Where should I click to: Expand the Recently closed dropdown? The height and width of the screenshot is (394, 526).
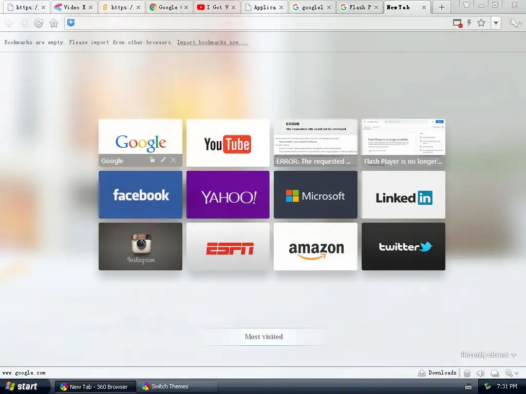click(x=489, y=355)
